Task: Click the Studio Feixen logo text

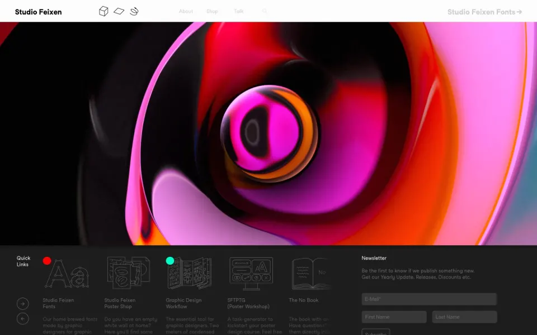Action: [39, 12]
